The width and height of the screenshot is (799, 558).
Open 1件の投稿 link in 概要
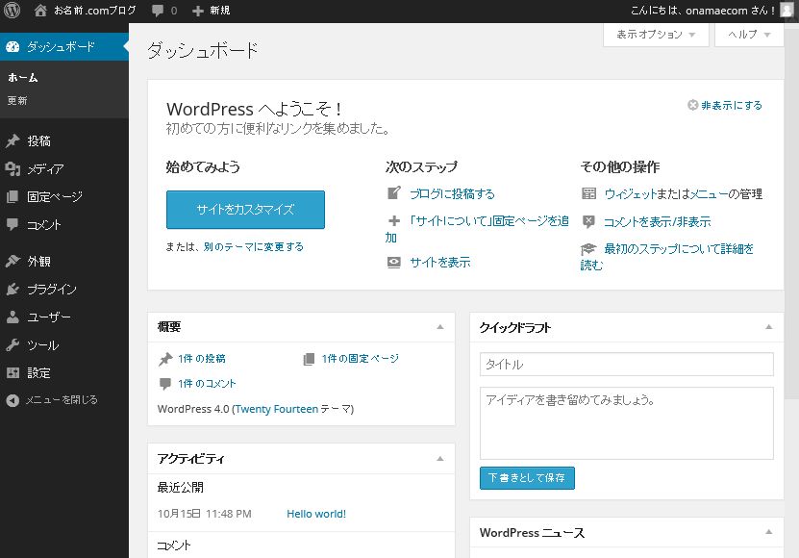point(202,359)
